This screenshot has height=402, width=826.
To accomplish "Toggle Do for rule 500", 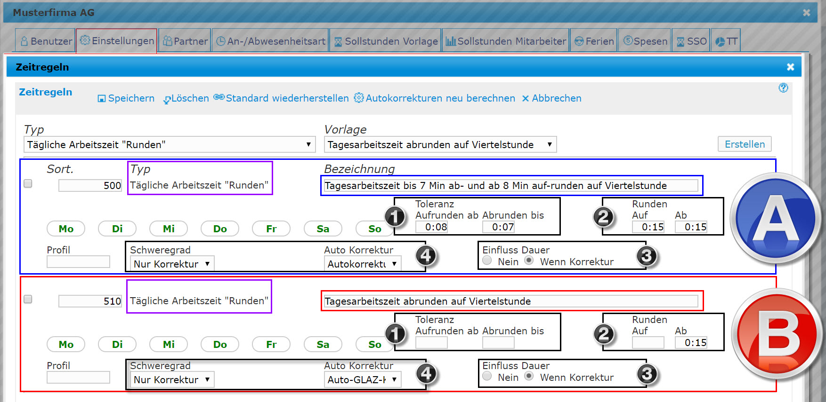I will point(220,229).
